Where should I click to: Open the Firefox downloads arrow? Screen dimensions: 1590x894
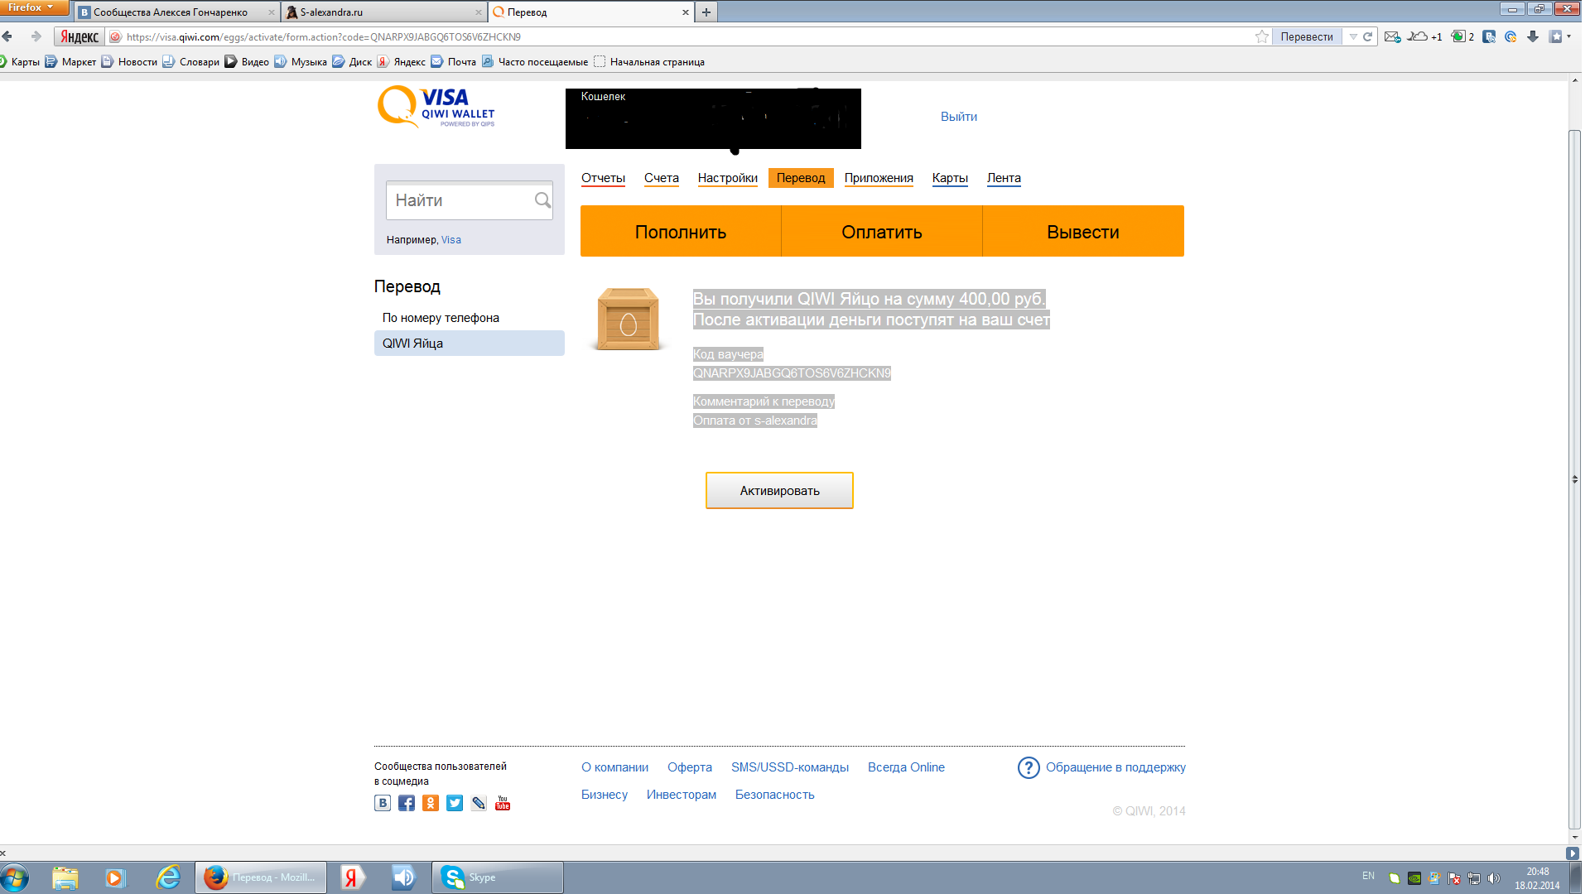1533,36
